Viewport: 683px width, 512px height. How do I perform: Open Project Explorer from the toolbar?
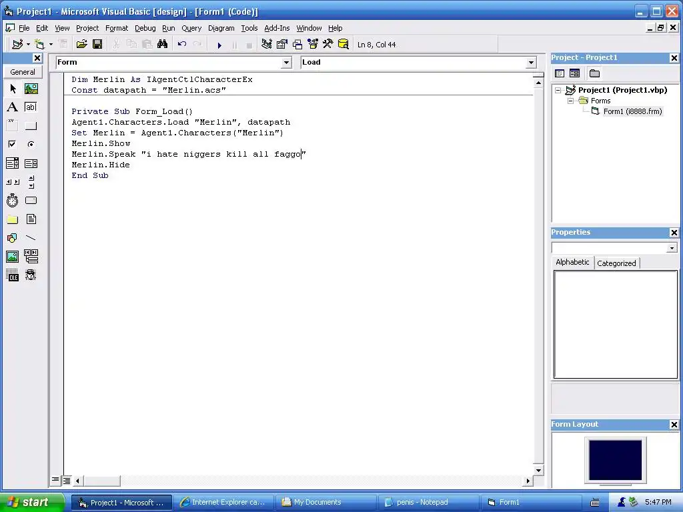267,44
